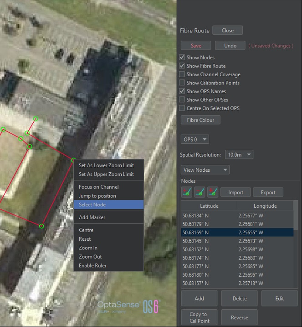Open the View Nodes dropdown
The image size is (302, 327).
(205, 170)
